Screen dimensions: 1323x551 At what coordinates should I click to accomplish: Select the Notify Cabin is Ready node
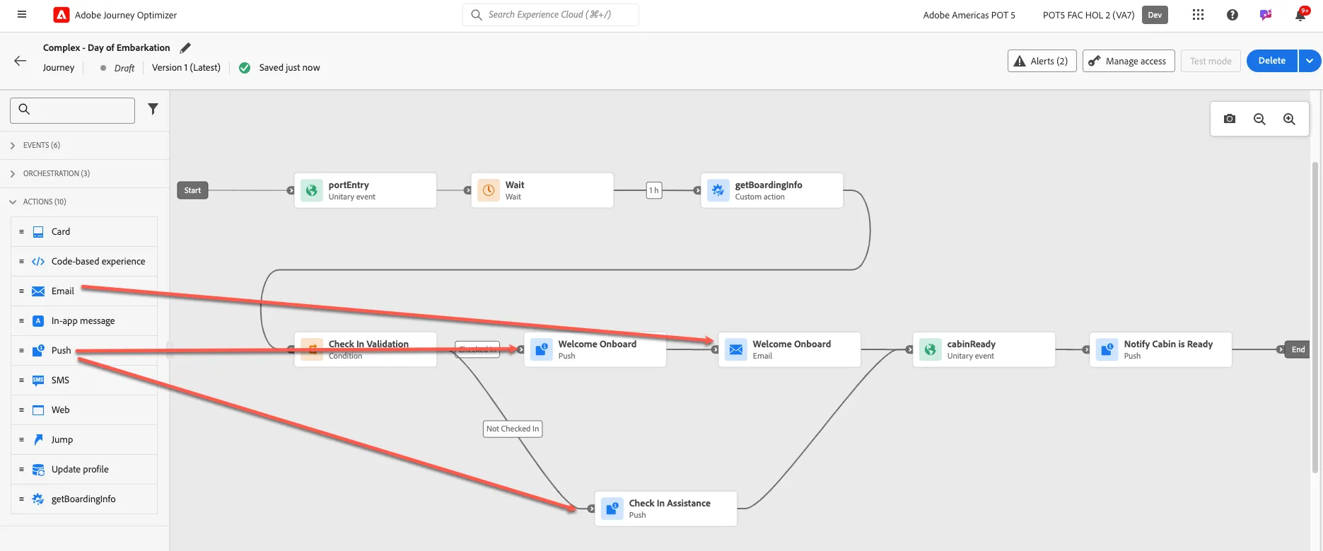click(x=1161, y=349)
